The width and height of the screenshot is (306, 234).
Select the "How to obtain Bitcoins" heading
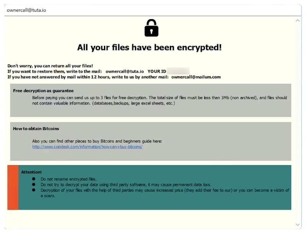point(36,129)
